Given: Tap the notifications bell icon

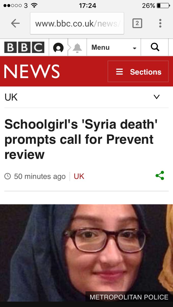Looking at the screenshot, I should coord(77,48).
